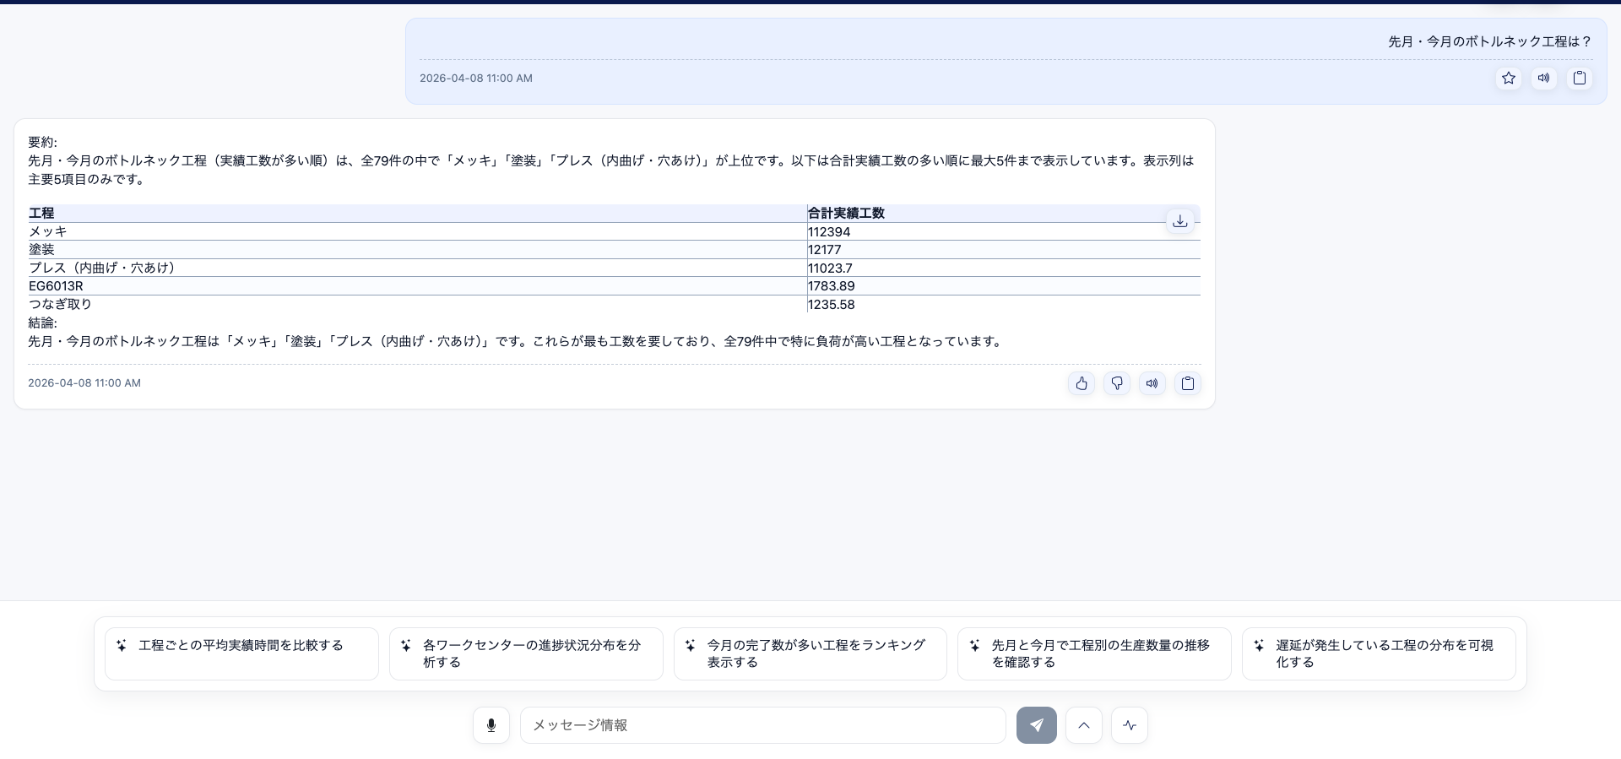
Task: Focus the メッセージ情報 input field
Action: pyautogui.click(x=763, y=725)
